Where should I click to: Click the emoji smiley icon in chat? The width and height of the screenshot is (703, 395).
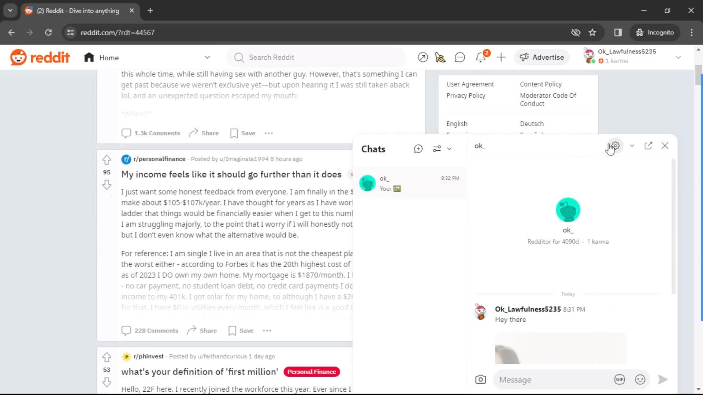click(x=640, y=380)
